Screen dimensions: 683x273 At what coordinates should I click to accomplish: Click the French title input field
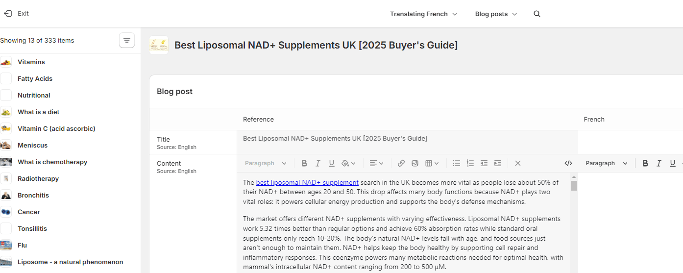click(x=631, y=142)
